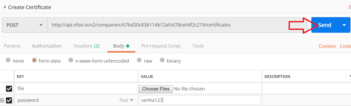Image resolution: width=351 pixels, height=106 pixels.
Task: Click the Choose Files button
Action: [x=156, y=89]
